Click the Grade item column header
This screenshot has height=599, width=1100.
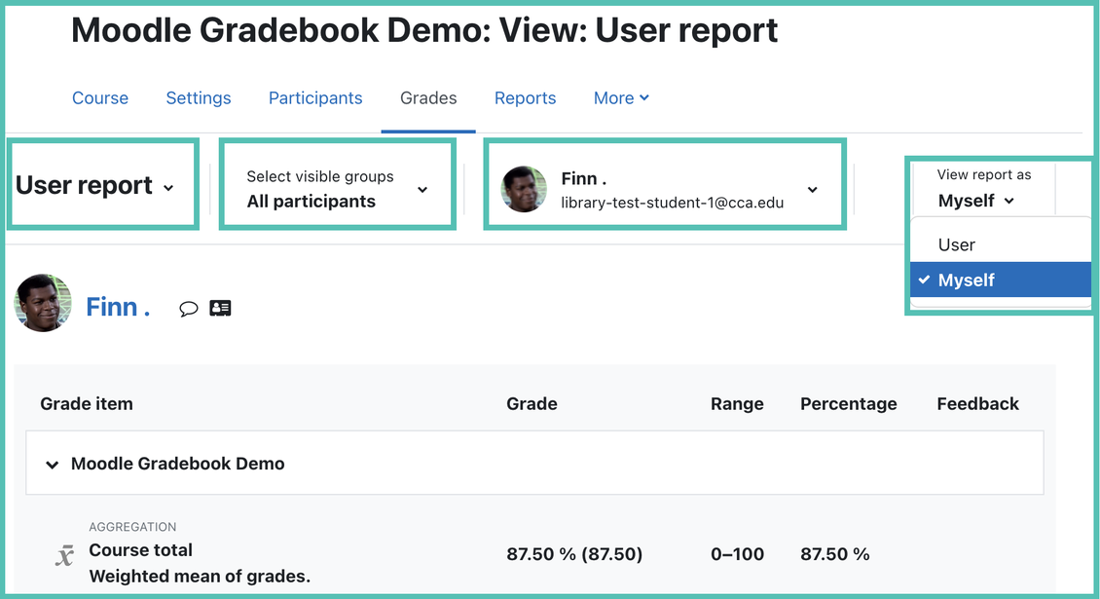[87, 404]
